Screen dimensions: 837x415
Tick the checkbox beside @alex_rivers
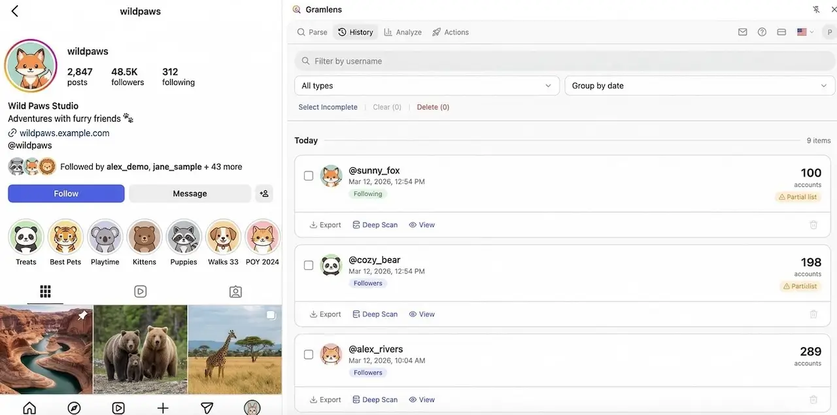click(x=308, y=354)
